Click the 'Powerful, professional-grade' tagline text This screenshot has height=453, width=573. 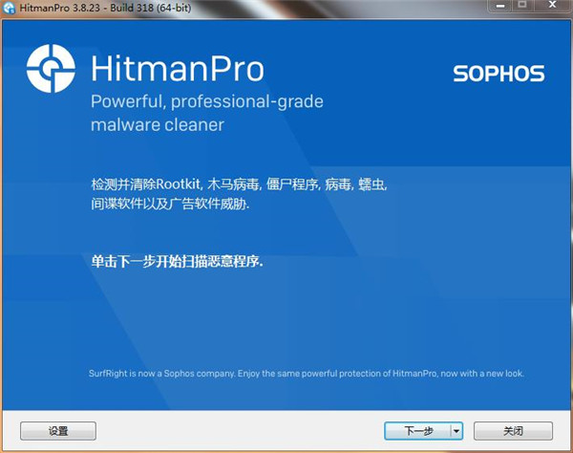[207, 101]
